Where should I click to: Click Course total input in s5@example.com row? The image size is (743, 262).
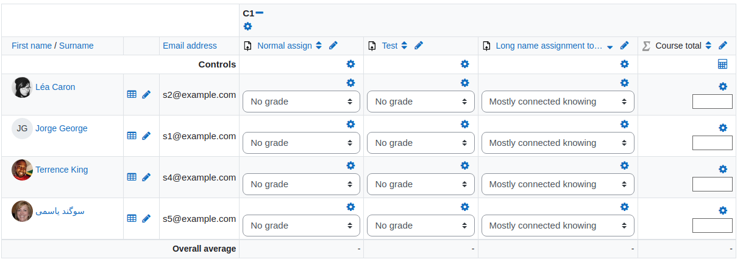coord(713,226)
